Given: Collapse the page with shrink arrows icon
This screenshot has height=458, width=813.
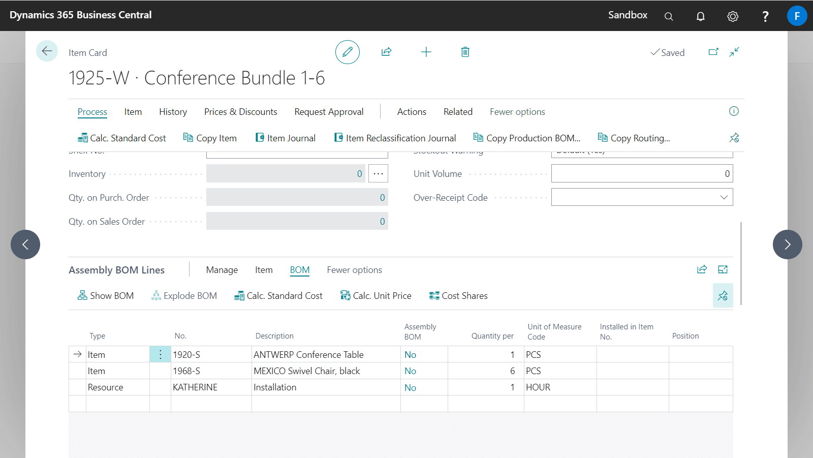Looking at the screenshot, I should pos(734,52).
